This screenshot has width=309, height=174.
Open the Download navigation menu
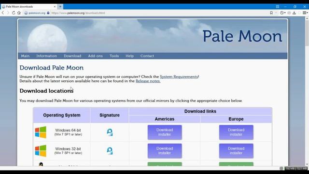tap(72, 56)
